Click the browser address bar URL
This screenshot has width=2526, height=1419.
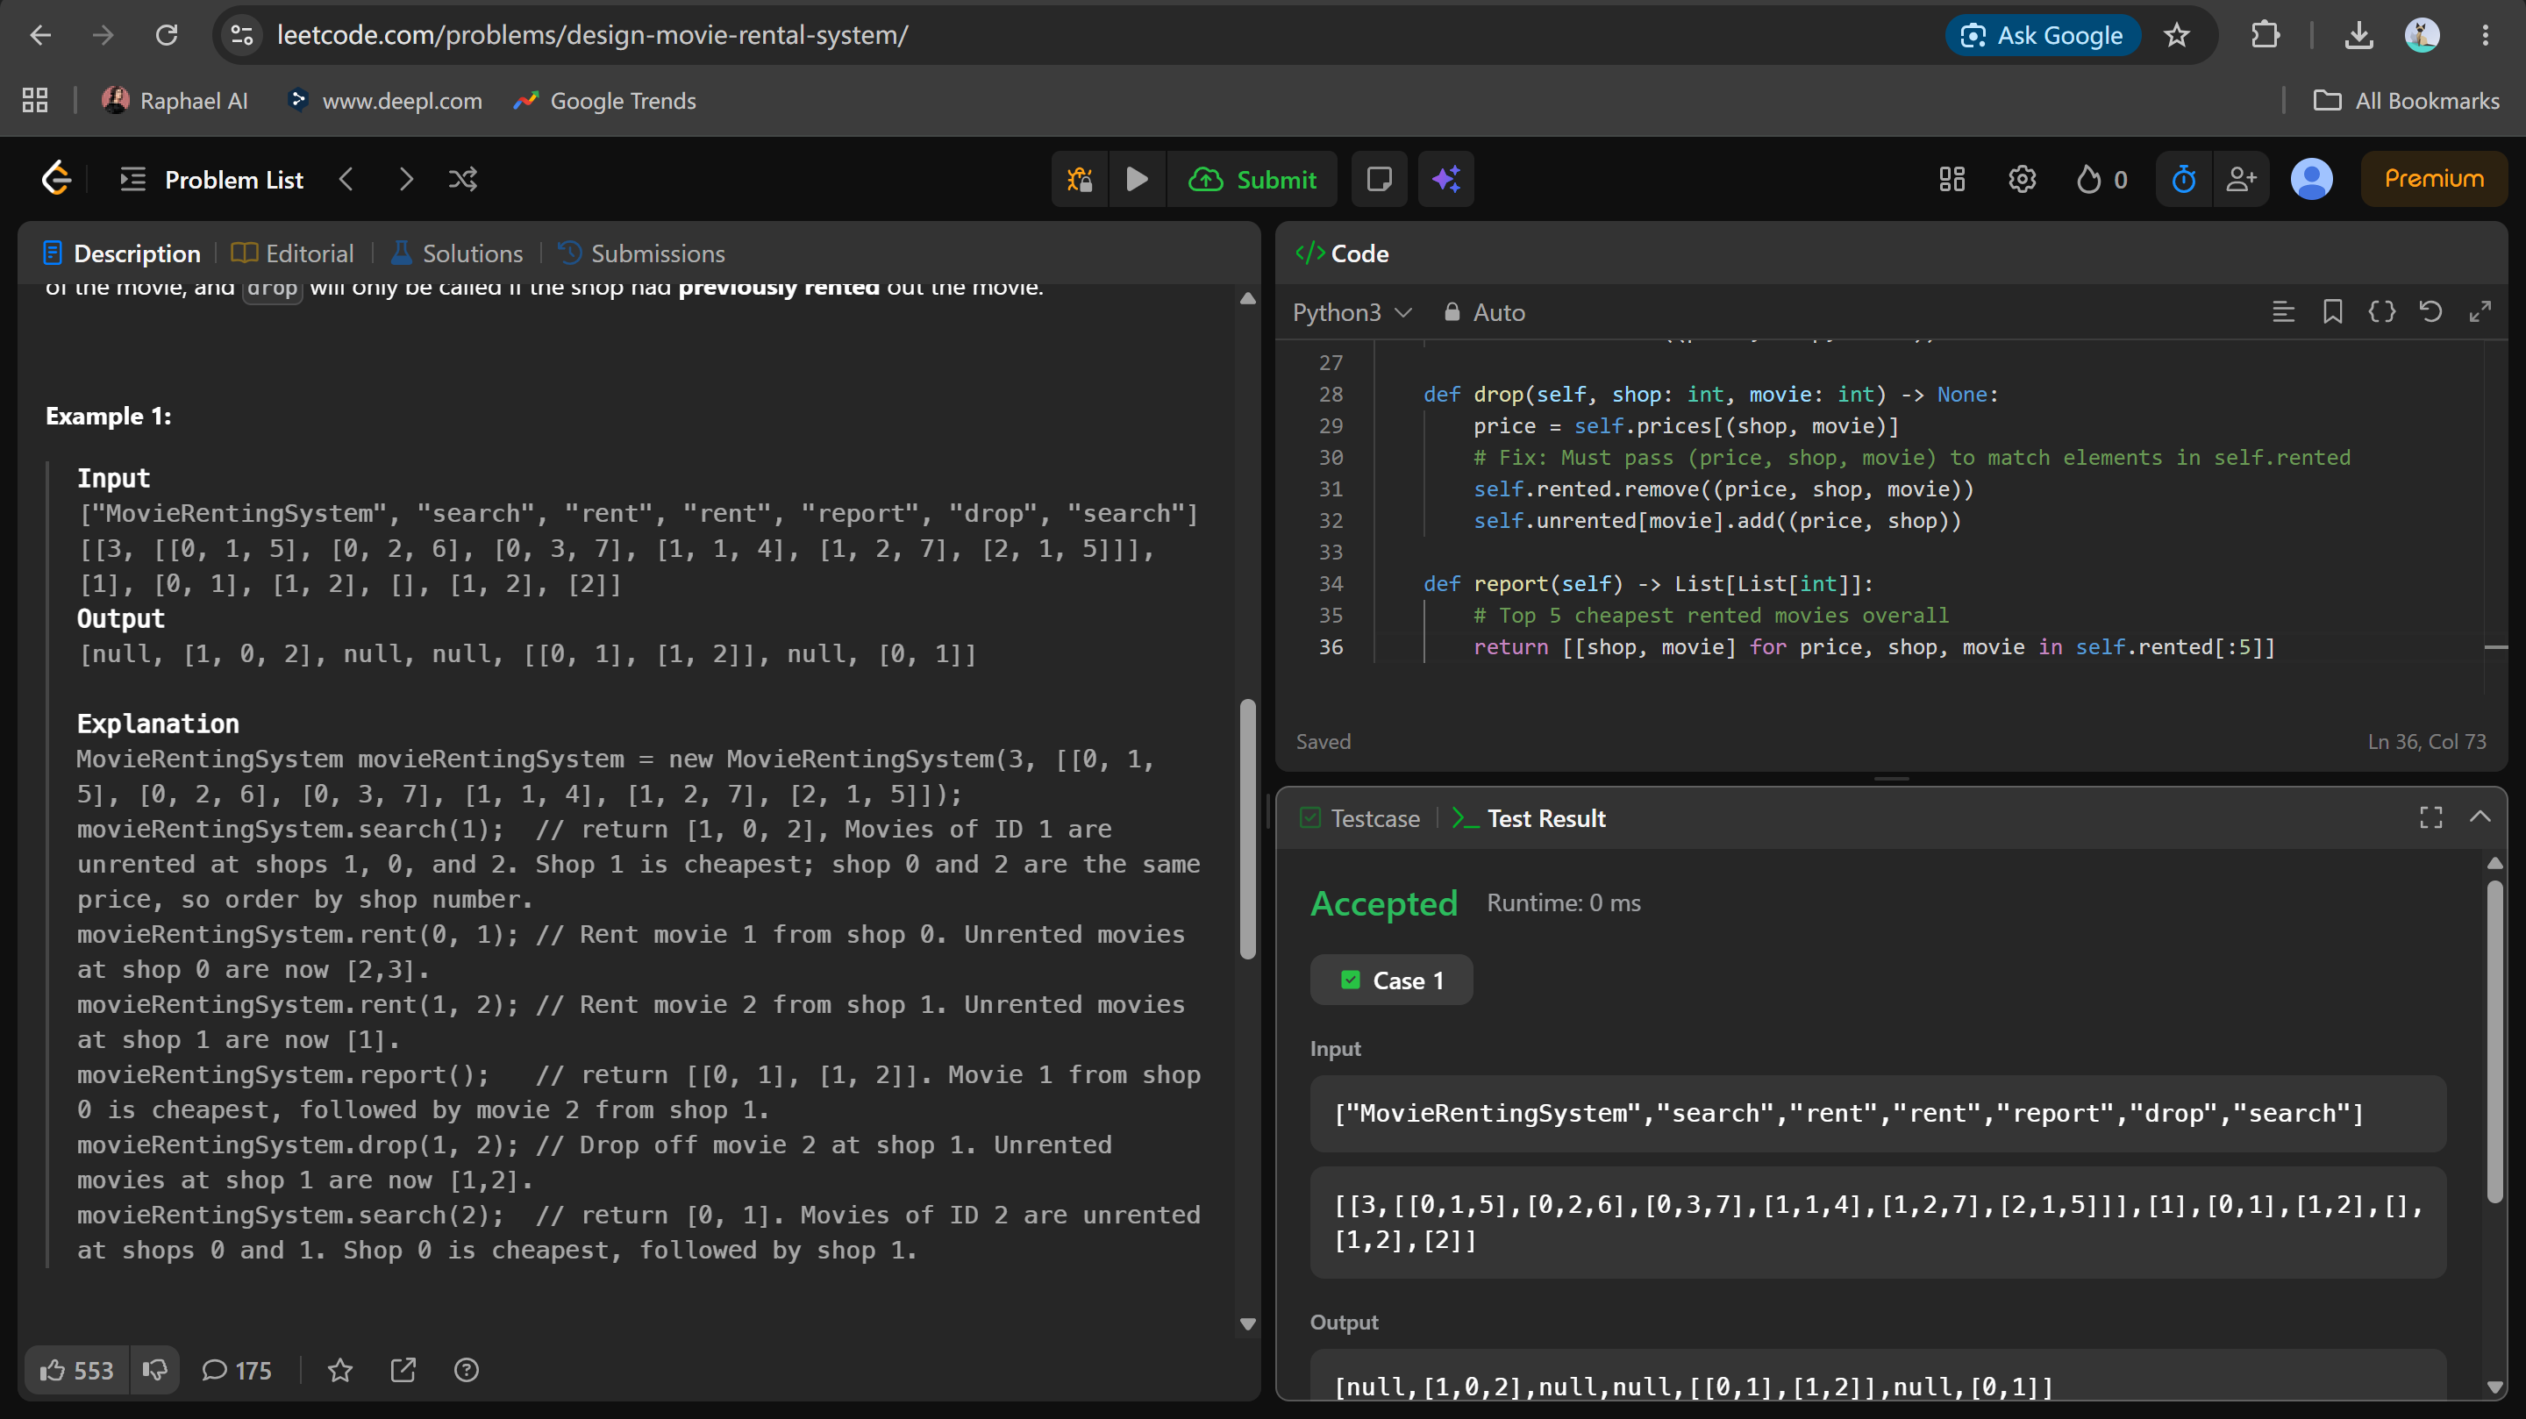pyautogui.click(x=592, y=35)
